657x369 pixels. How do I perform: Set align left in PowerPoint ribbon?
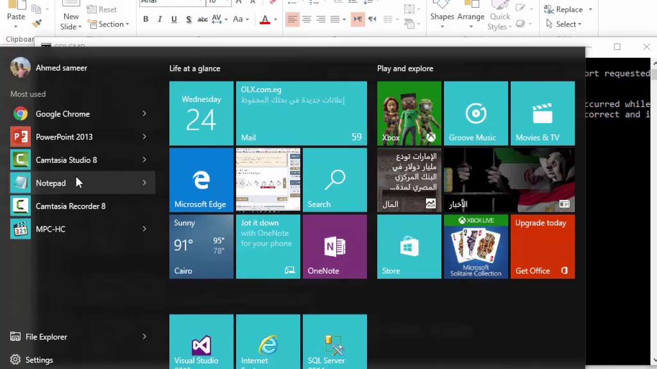pos(292,19)
